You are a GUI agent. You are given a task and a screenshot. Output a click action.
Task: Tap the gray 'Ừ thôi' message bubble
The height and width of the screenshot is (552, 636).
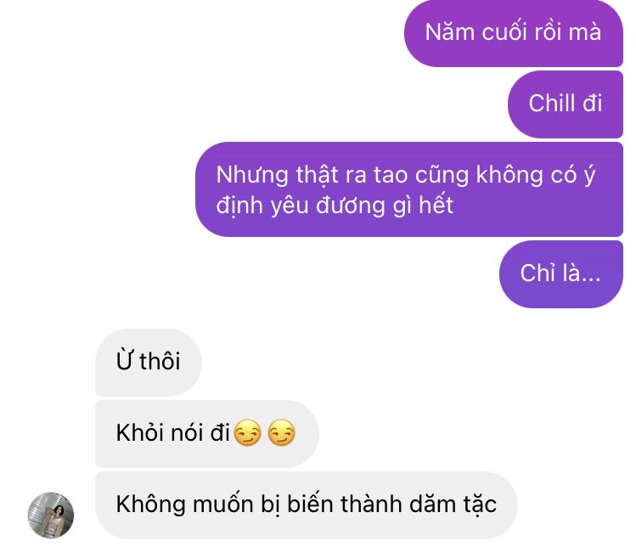149,362
